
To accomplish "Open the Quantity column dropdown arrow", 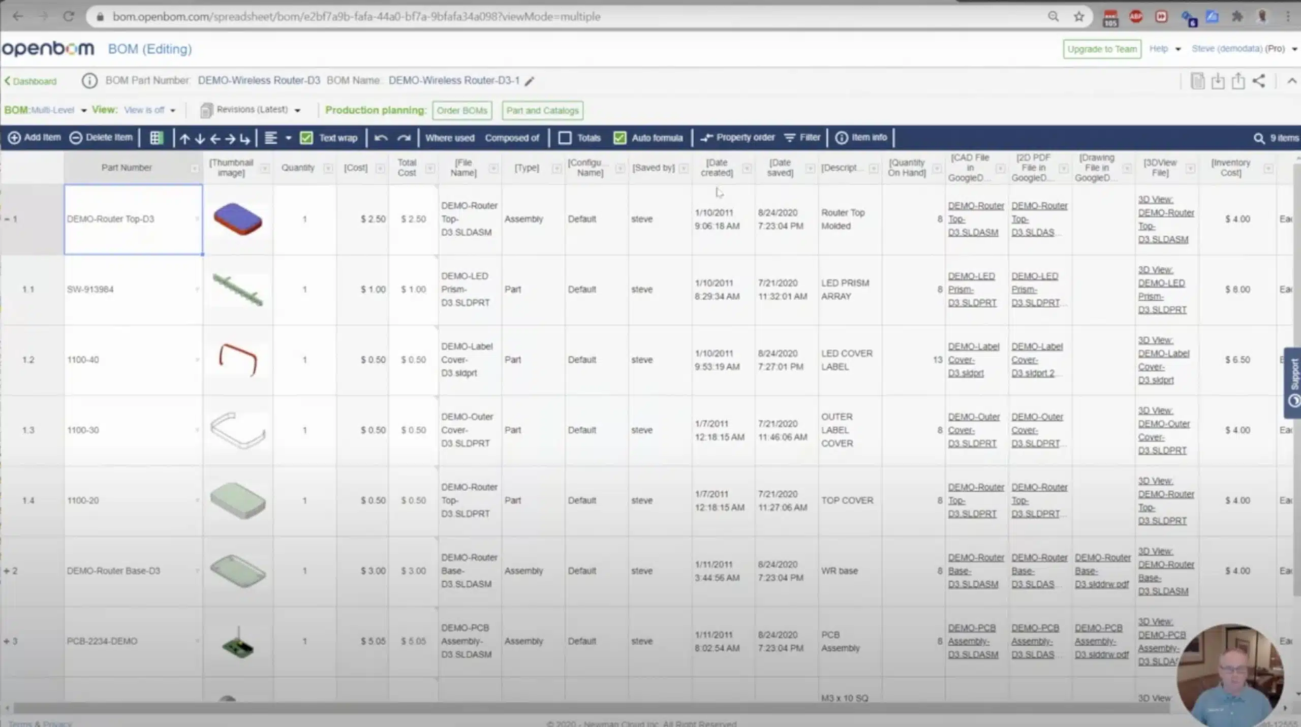I will [328, 168].
